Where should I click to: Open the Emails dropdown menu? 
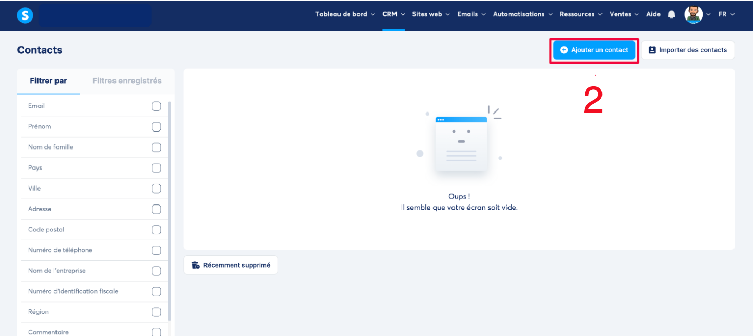tap(472, 14)
